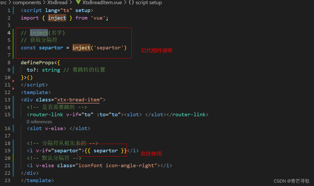This screenshot has width=314, height=186.
Task: Place cursor on separator variable at line 6
Action: tap(51, 48)
